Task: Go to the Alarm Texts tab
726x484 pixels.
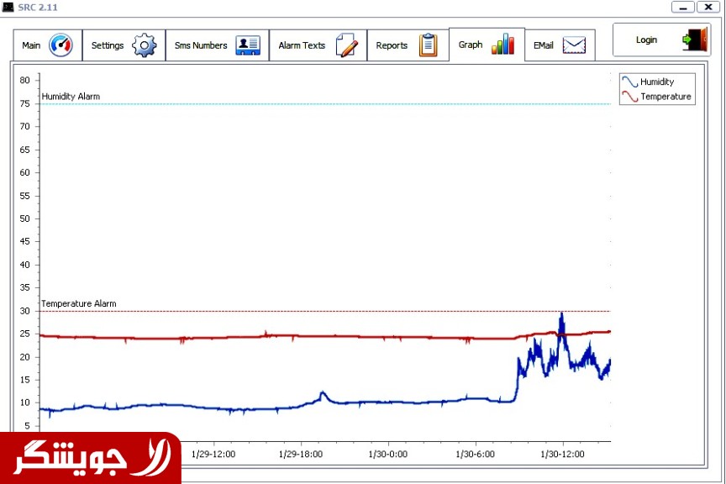Action: 302,45
